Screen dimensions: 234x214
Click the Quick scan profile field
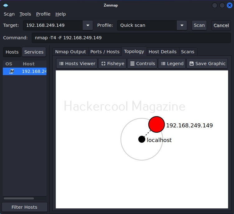(x=147, y=25)
